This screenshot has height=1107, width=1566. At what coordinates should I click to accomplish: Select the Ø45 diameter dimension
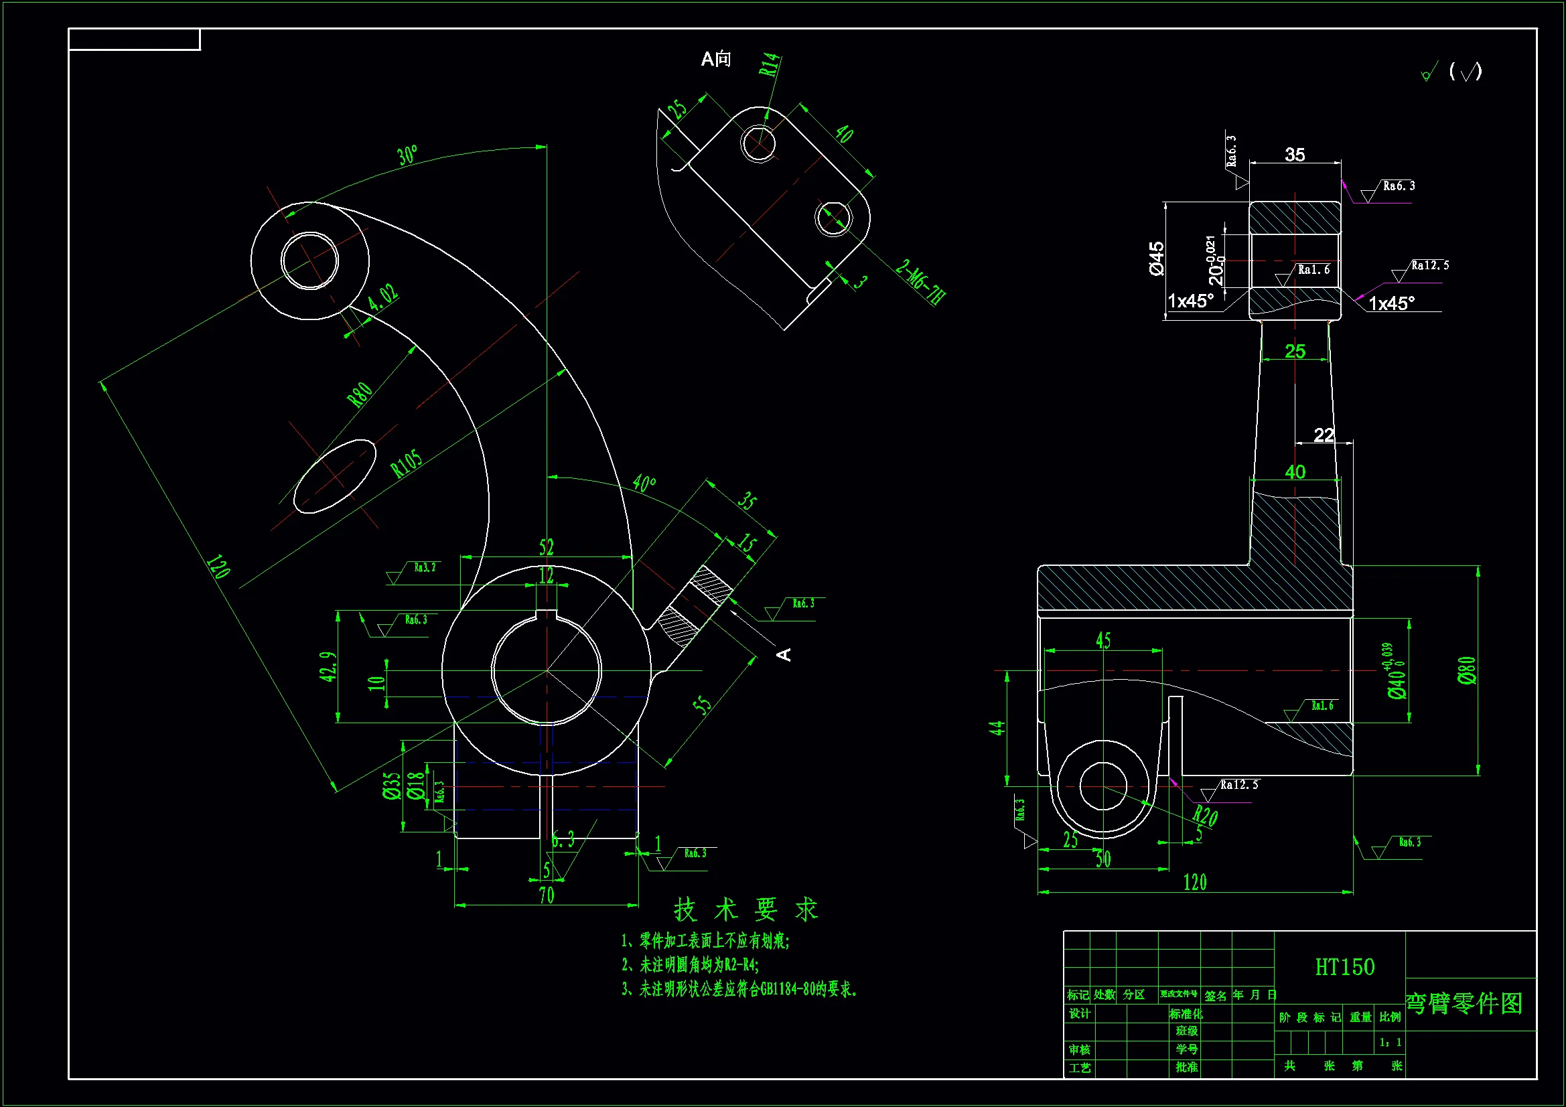point(1157,259)
